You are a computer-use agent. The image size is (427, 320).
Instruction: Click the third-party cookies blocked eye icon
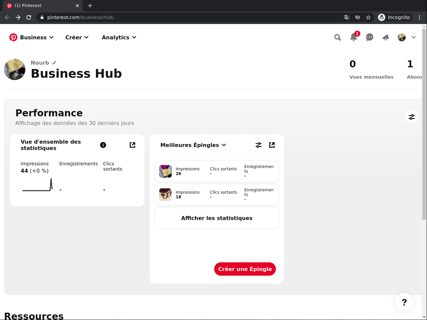(x=358, y=17)
